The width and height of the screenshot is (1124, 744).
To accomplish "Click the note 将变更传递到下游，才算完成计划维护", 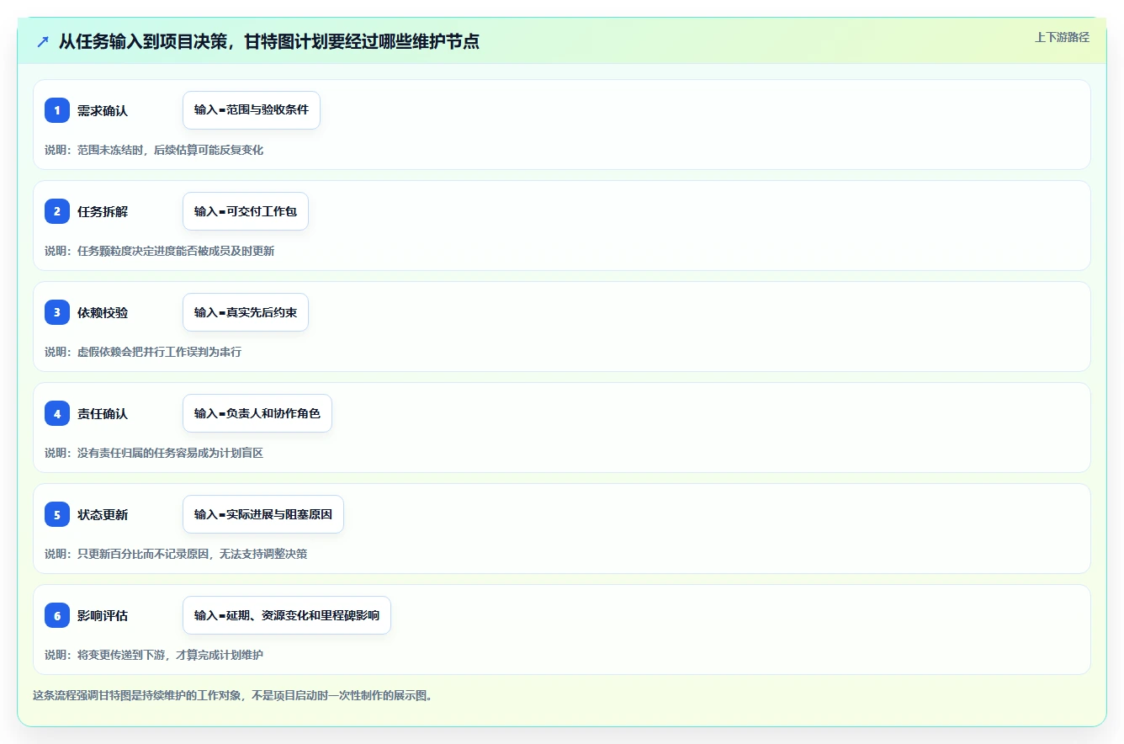I will tap(171, 655).
